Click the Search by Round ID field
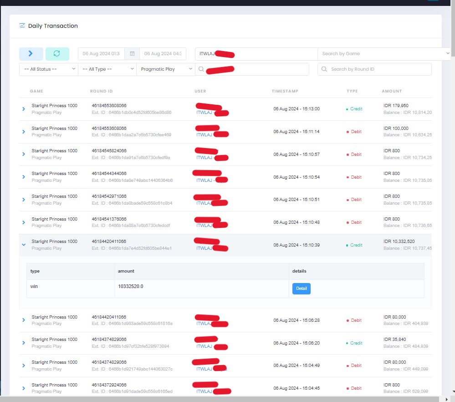This screenshot has height=402, width=455. coord(378,69)
